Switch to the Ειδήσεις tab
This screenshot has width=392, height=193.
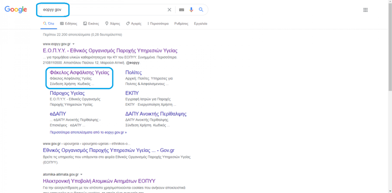(69, 24)
